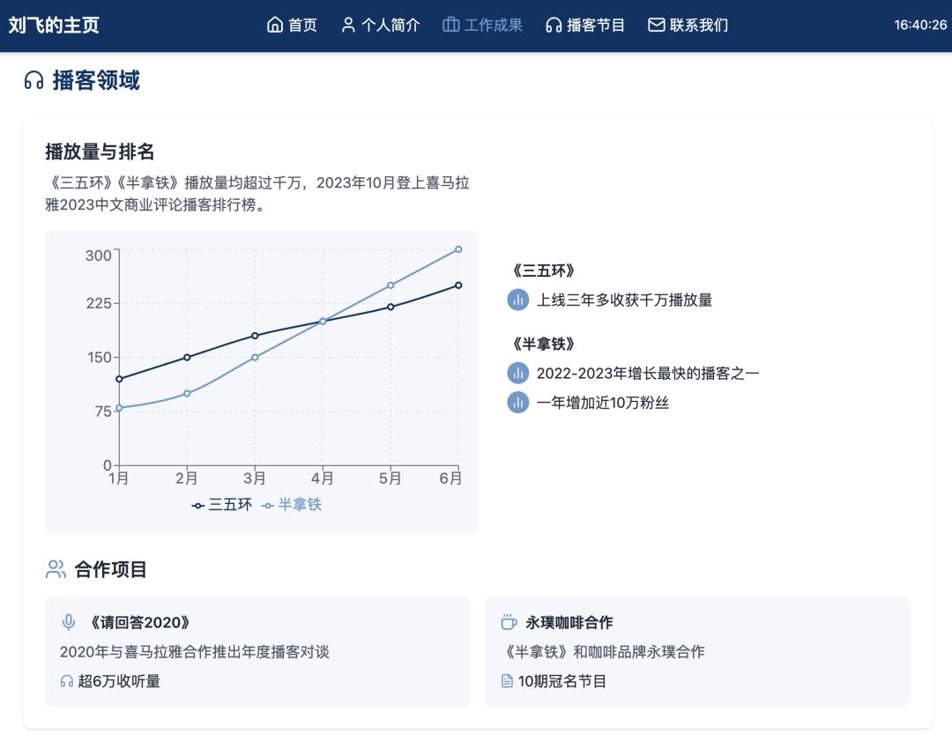The image size is (952, 734).
Task: Click the chart icon beside 2022-2023年增长最快的播客之一
Action: point(518,373)
